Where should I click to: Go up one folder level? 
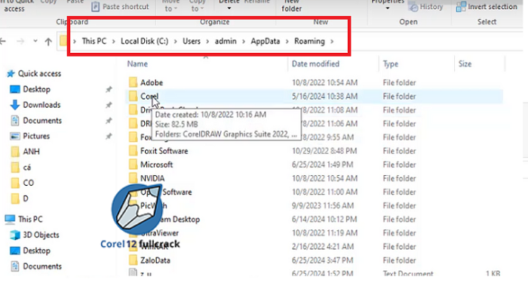(x=48, y=42)
